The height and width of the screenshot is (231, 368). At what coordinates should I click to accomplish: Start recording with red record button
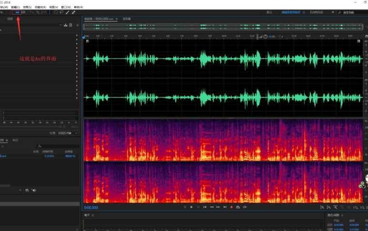[x=231, y=207]
